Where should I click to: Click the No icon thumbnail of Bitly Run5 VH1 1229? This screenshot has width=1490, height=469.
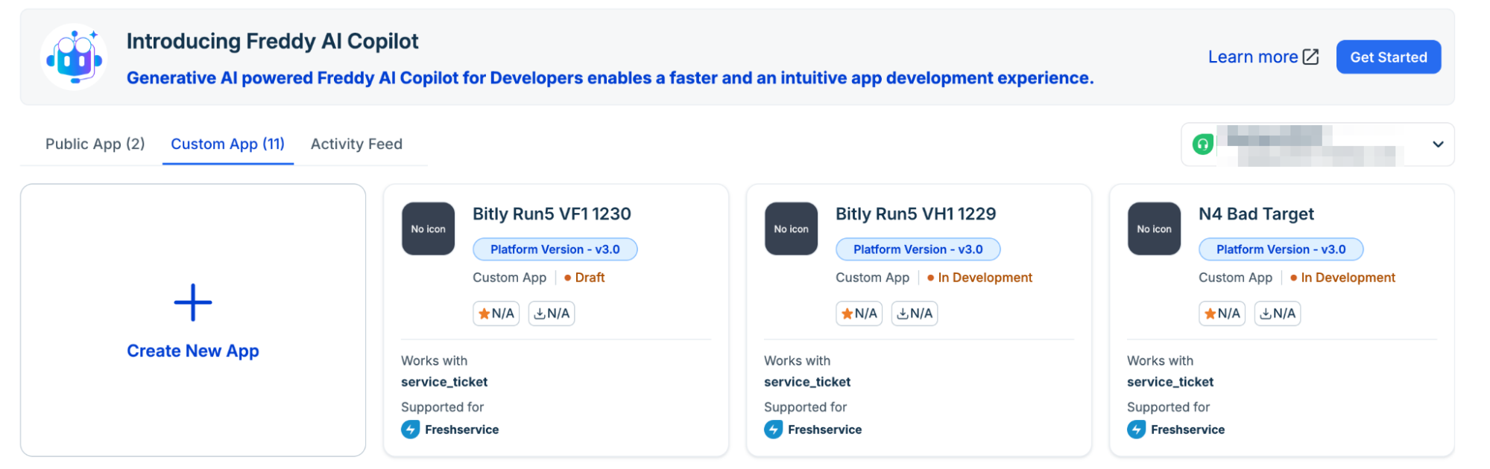pos(792,229)
